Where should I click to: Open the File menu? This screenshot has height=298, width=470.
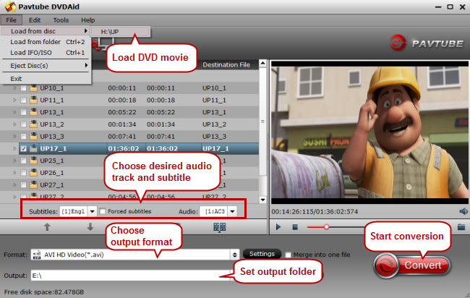pyautogui.click(x=11, y=20)
